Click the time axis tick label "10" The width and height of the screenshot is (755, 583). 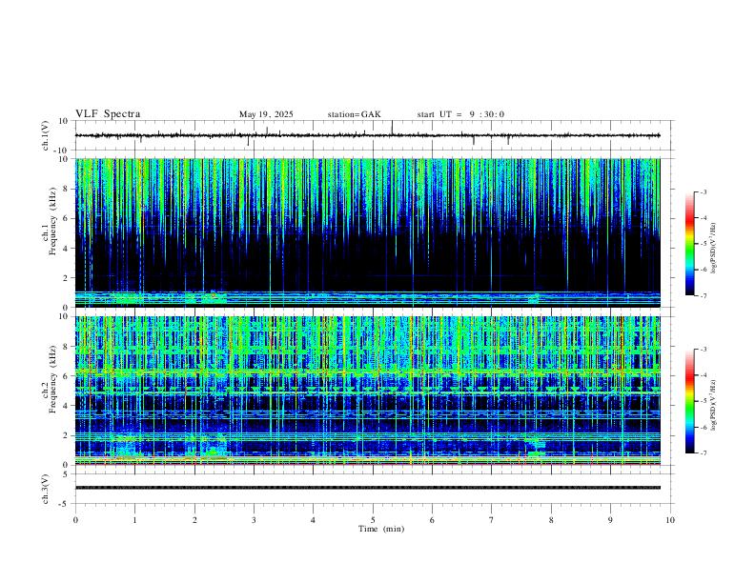pyautogui.click(x=670, y=520)
